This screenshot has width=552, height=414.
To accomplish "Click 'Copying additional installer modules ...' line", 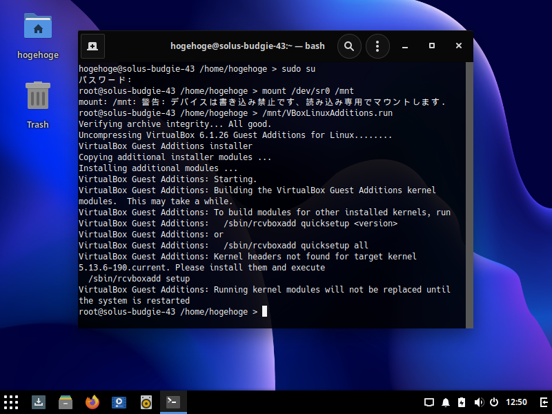I will [x=175, y=157].
